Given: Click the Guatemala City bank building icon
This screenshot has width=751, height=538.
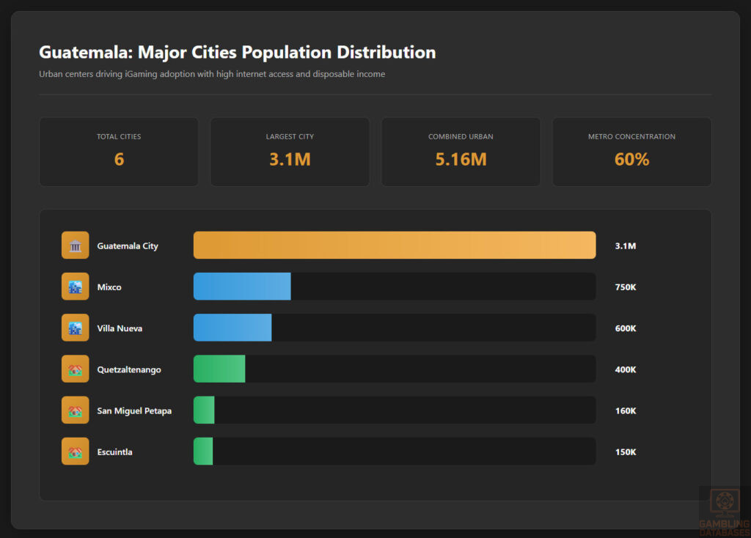Looking at the screenshot, I should tap(74, 245).
